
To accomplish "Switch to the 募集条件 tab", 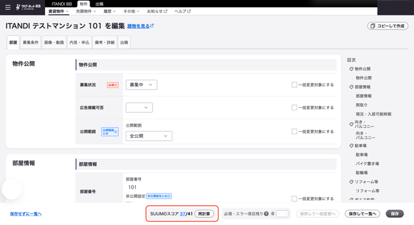I will (31, 42).
